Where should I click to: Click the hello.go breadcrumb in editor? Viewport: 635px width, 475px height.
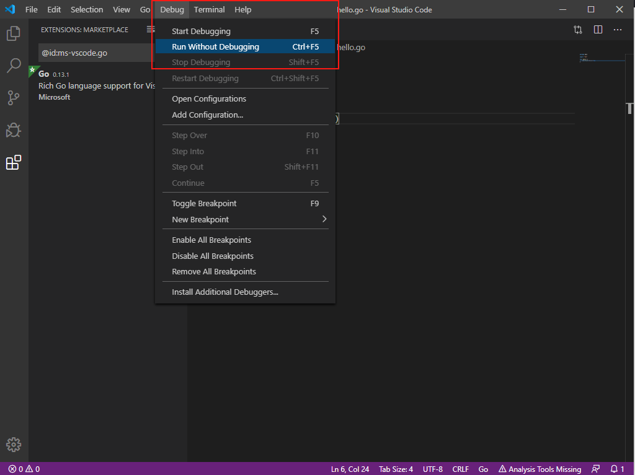351,47
